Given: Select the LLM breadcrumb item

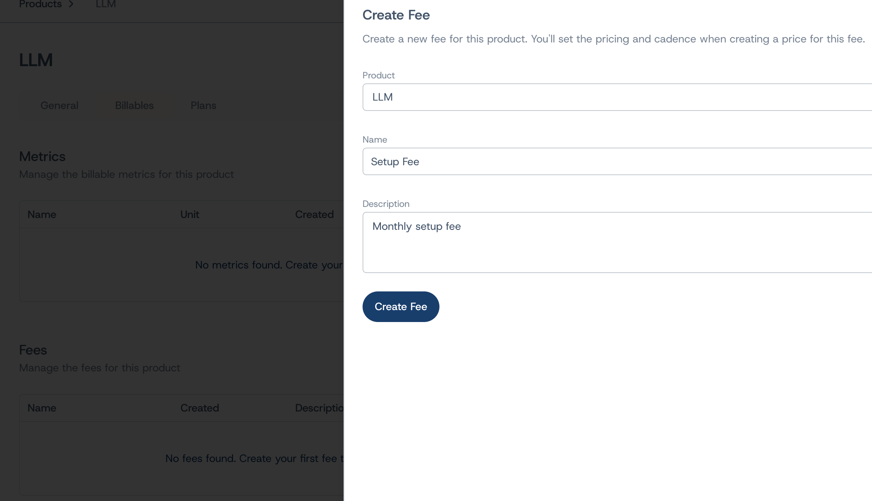Looking at the screenshot, I should pyautogui.click(x=106, y=4).
